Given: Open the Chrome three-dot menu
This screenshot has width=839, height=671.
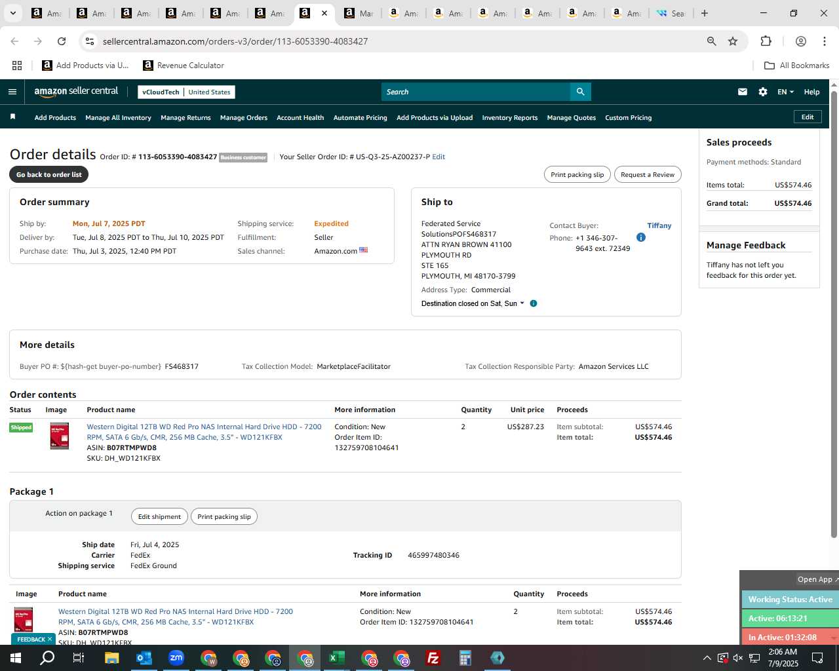Looking at the screenshot, I should click(825, 41).
